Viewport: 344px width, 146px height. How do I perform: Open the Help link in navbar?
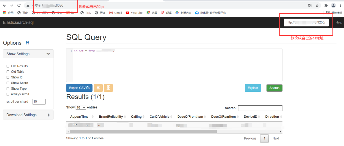point(339,22)
